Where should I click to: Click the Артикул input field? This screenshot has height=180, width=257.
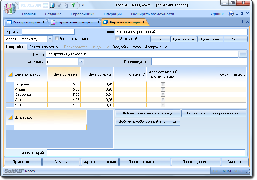pos(48,32)
